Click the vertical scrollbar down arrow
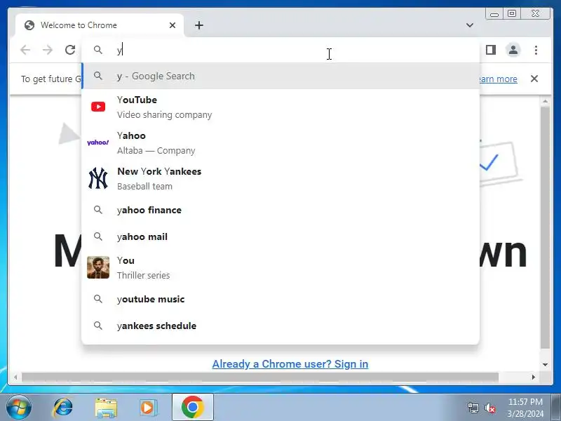Viewport: 561px width, 421px height. pyautogui.click(x=546, y=365)
